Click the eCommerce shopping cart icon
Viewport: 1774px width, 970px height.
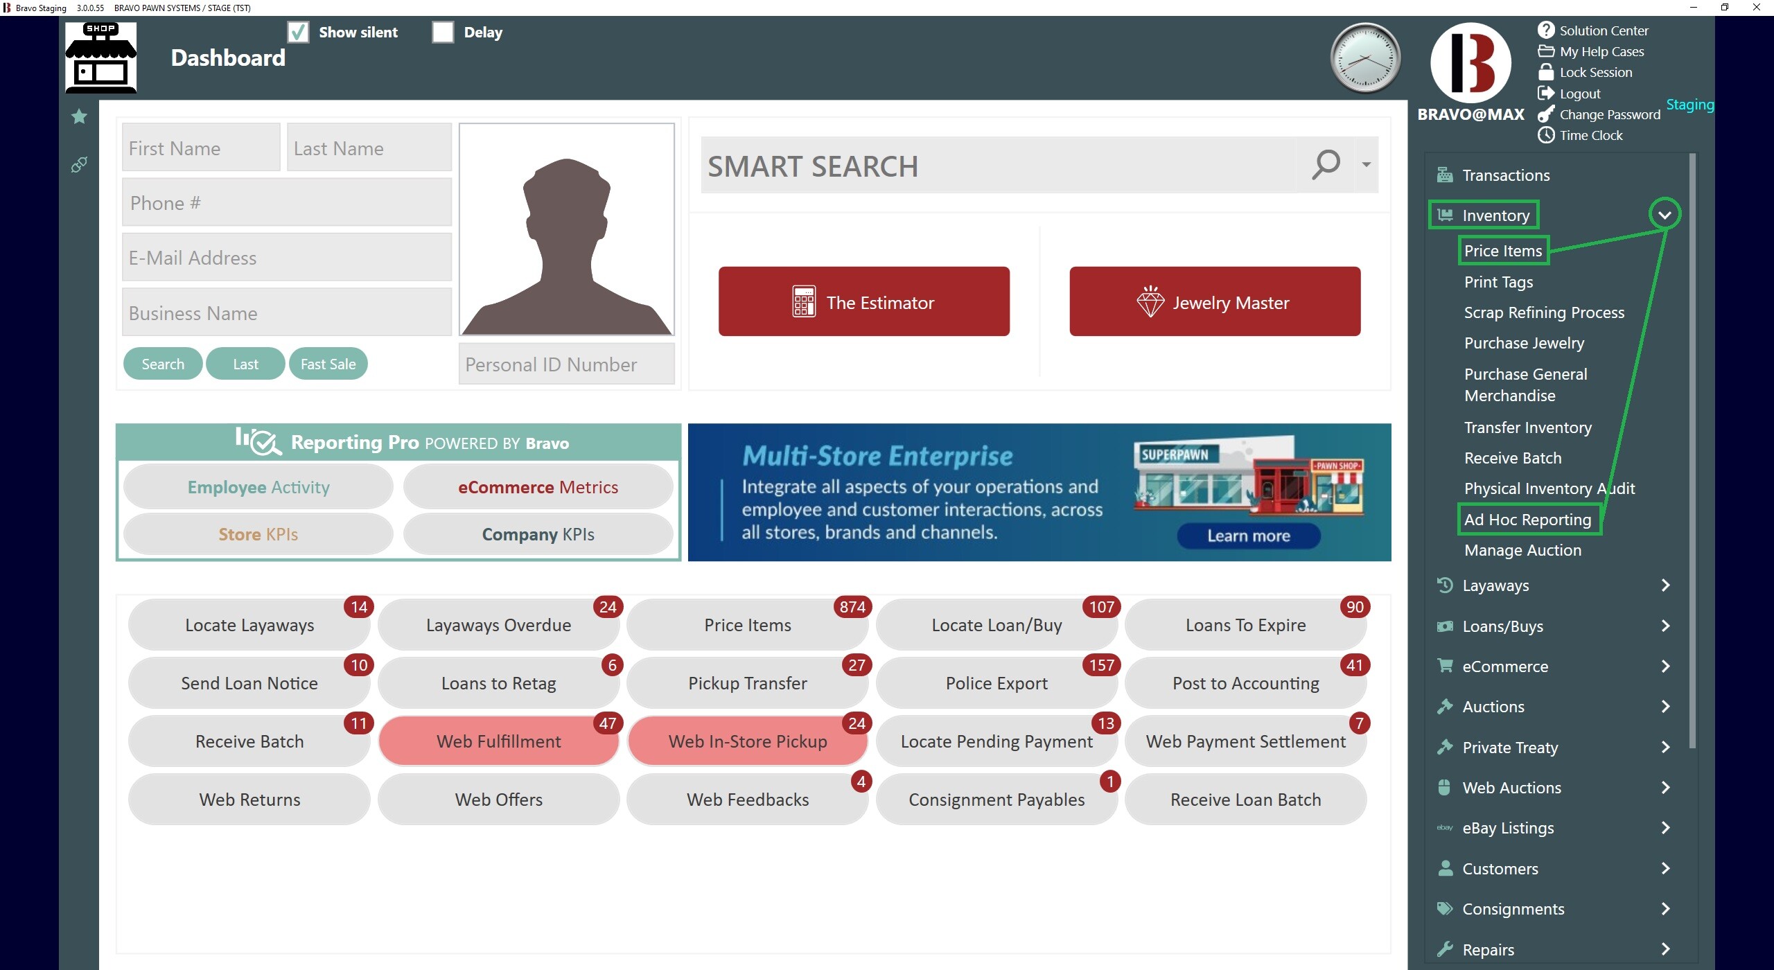tap(1445, 666)
